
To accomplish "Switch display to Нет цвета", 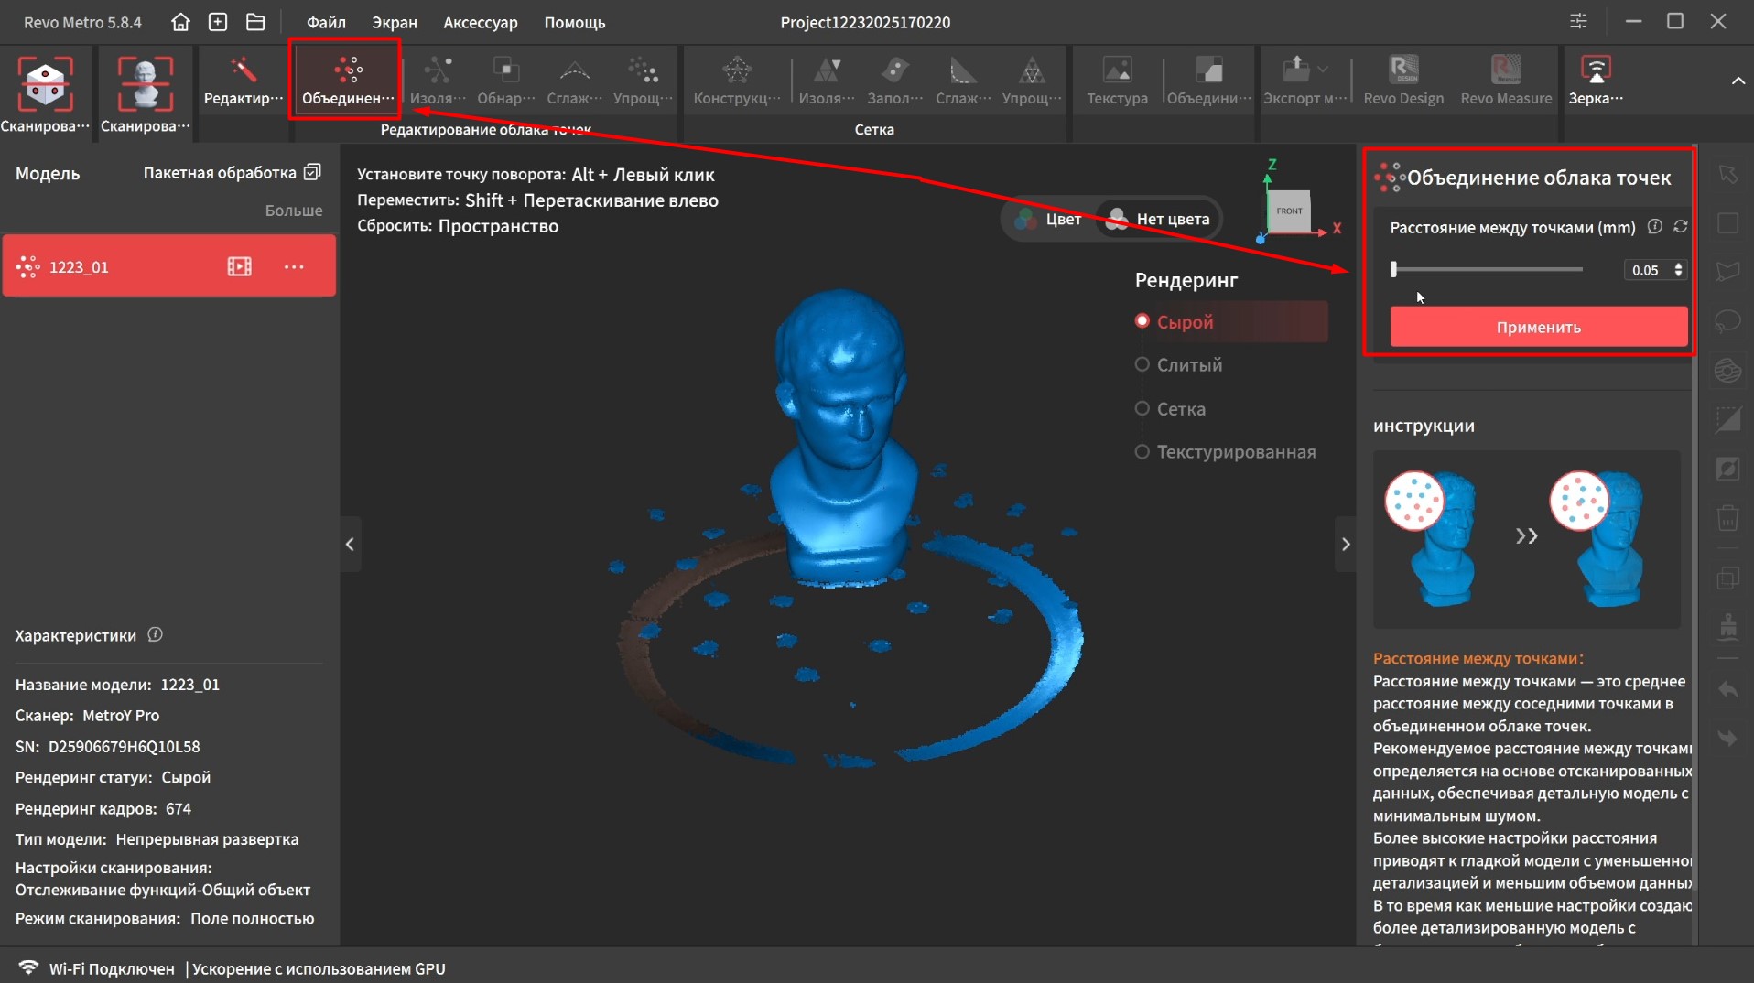I will point(1159,219).
